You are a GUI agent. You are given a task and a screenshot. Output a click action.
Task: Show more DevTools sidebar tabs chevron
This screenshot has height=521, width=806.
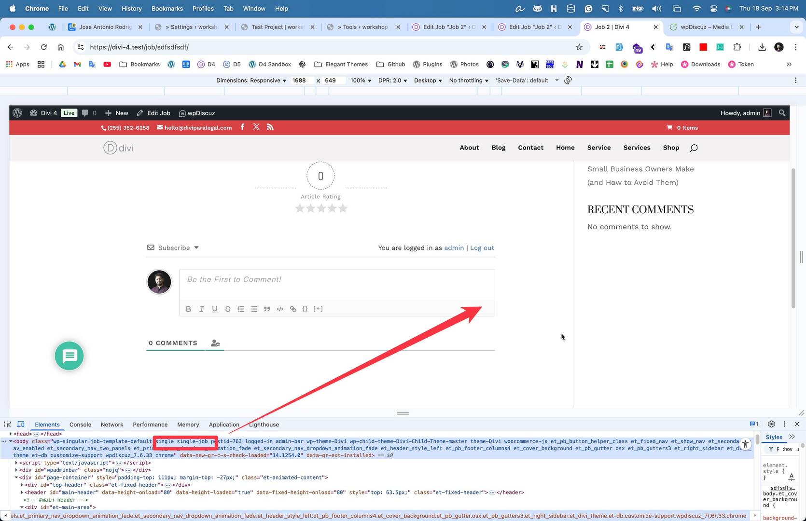pos(792,437)
